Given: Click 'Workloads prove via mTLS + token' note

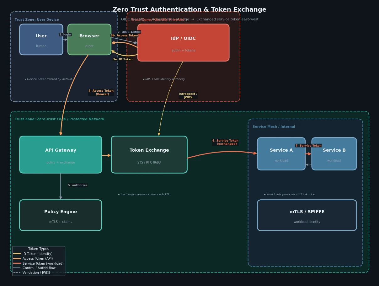Looking at the screenshot, I should (290, 194).
